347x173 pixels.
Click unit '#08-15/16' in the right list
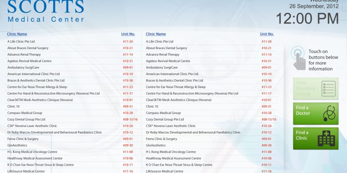pos(269,119)
